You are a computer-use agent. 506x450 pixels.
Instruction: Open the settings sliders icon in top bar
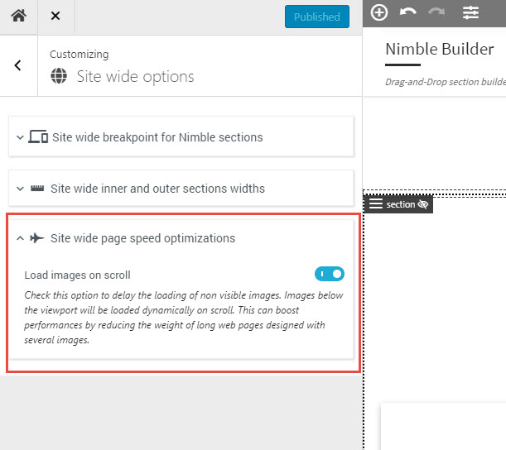[470, 13]
